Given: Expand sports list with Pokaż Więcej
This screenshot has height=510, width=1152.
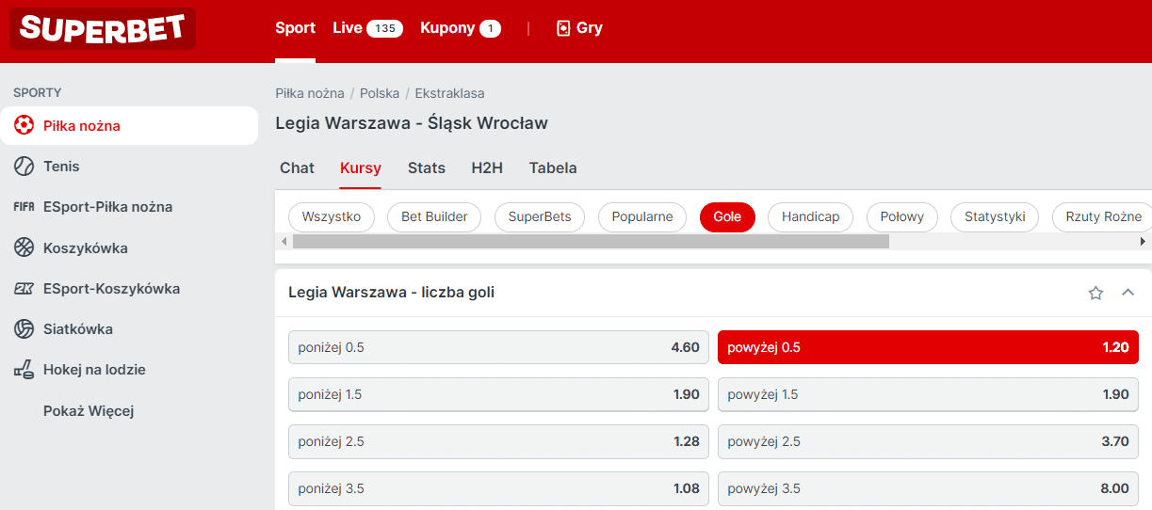Looking at the screenshot, I should 89,411.
